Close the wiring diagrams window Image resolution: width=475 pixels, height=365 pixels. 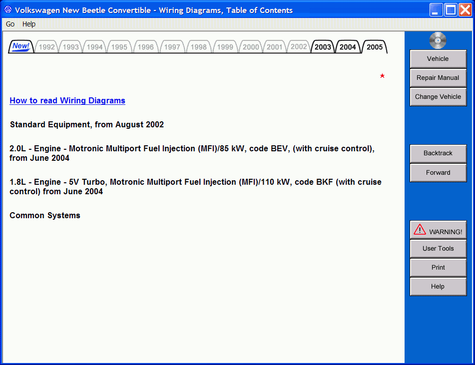coord(465,9)
